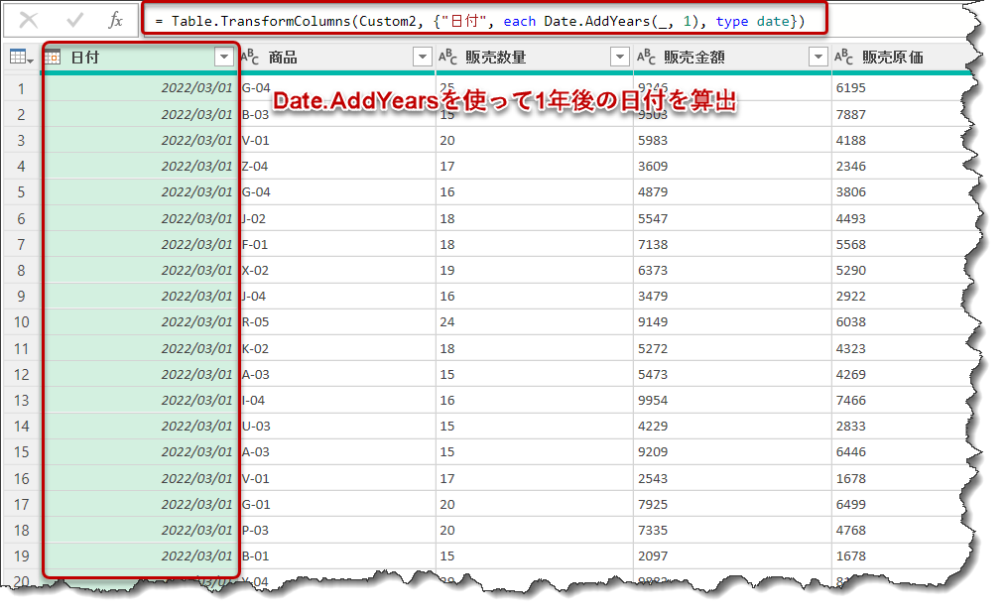Open the 商品 column filter dropdown
The image size is (1007, 616).
[x=422, y=58]
